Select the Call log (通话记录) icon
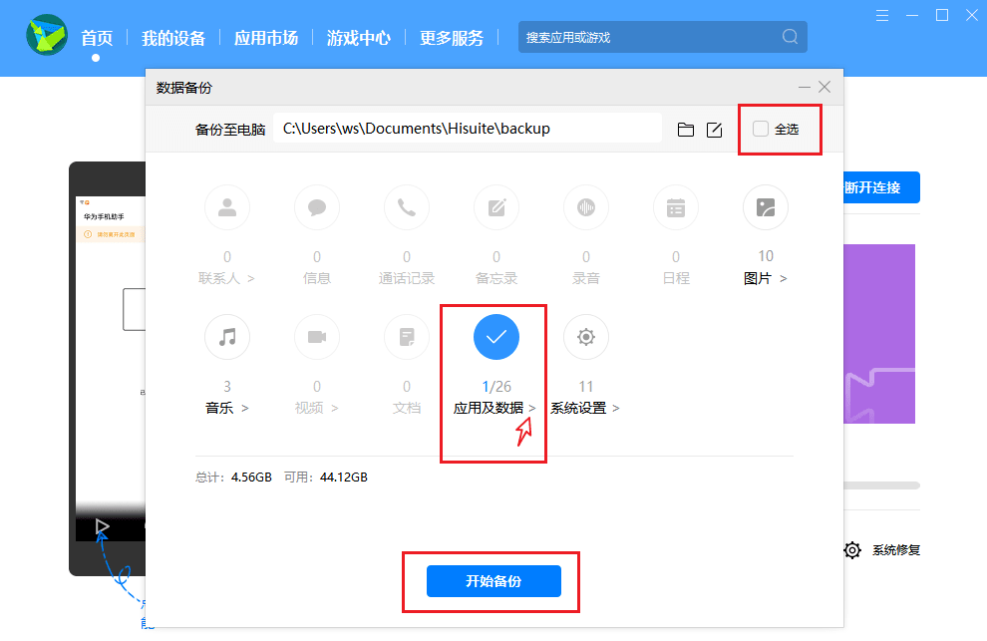This screenshot has width=987, height=641. tap(406, 207)
